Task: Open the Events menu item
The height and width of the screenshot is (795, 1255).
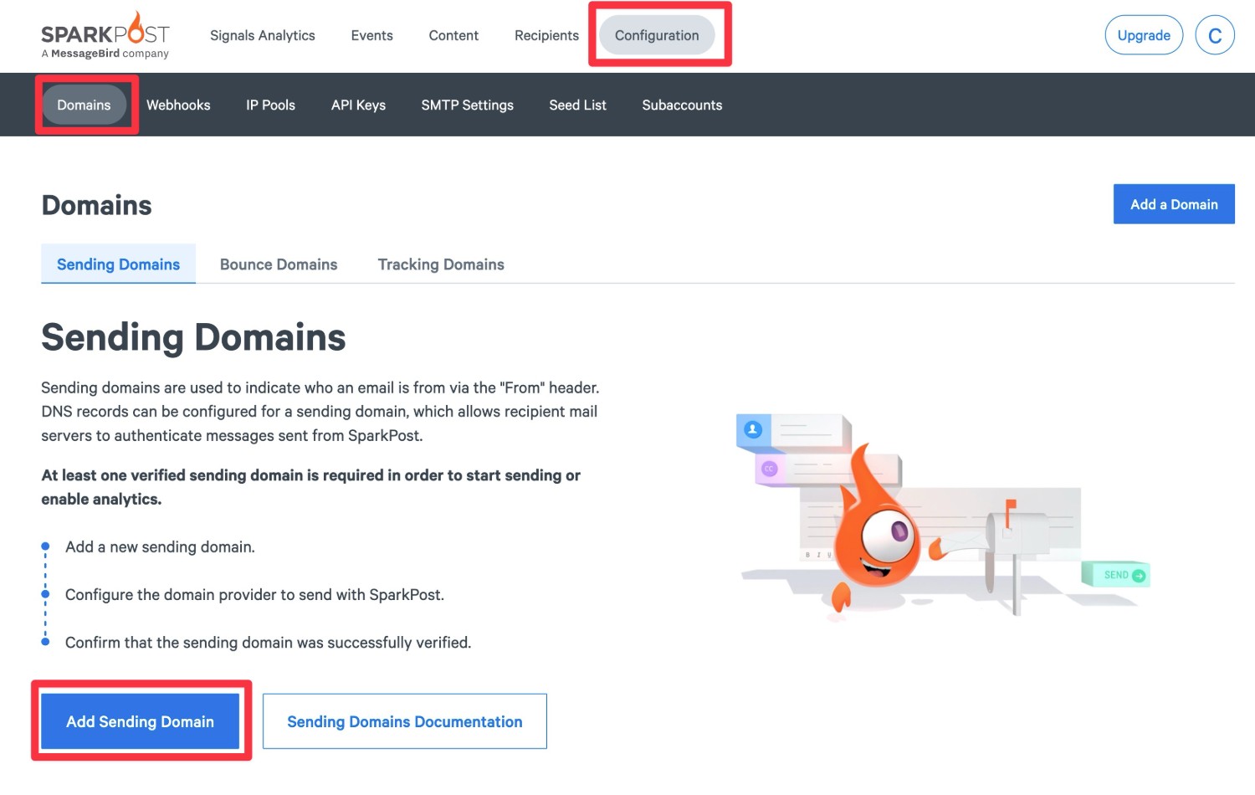Action: [371, 35]
